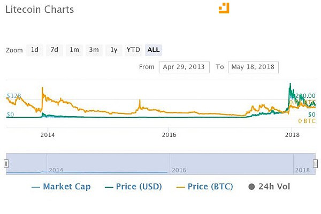Click the orange logo icon at top
Screen dimensions: 321x214
[x=224, y=8]
